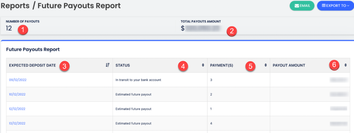Toggle sort arrows in Status column
This screenshot has height=133, width=354.
203,65
